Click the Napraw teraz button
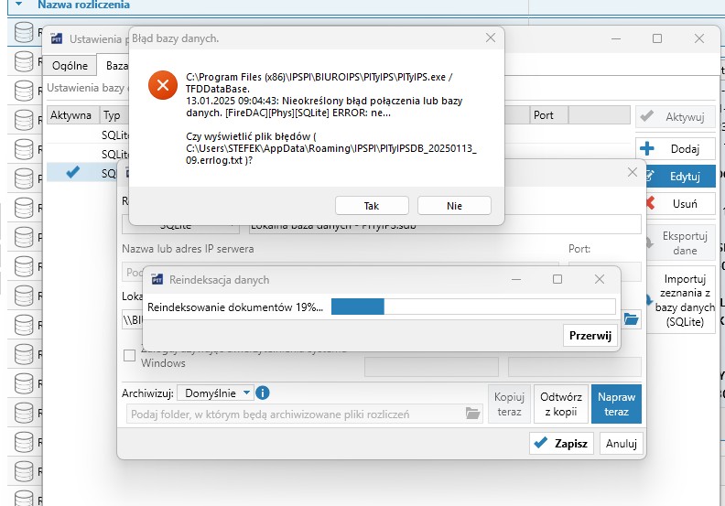Screen dimensions: 725x506 coord(616,404)
